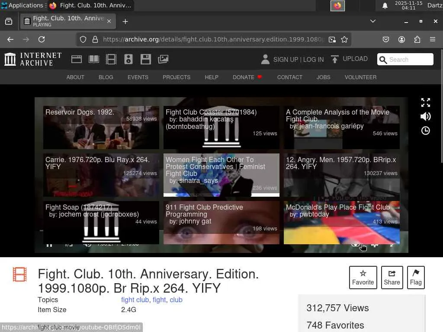
Task: Open the Software floppy disk icon
Action: (x=146, y=59)
